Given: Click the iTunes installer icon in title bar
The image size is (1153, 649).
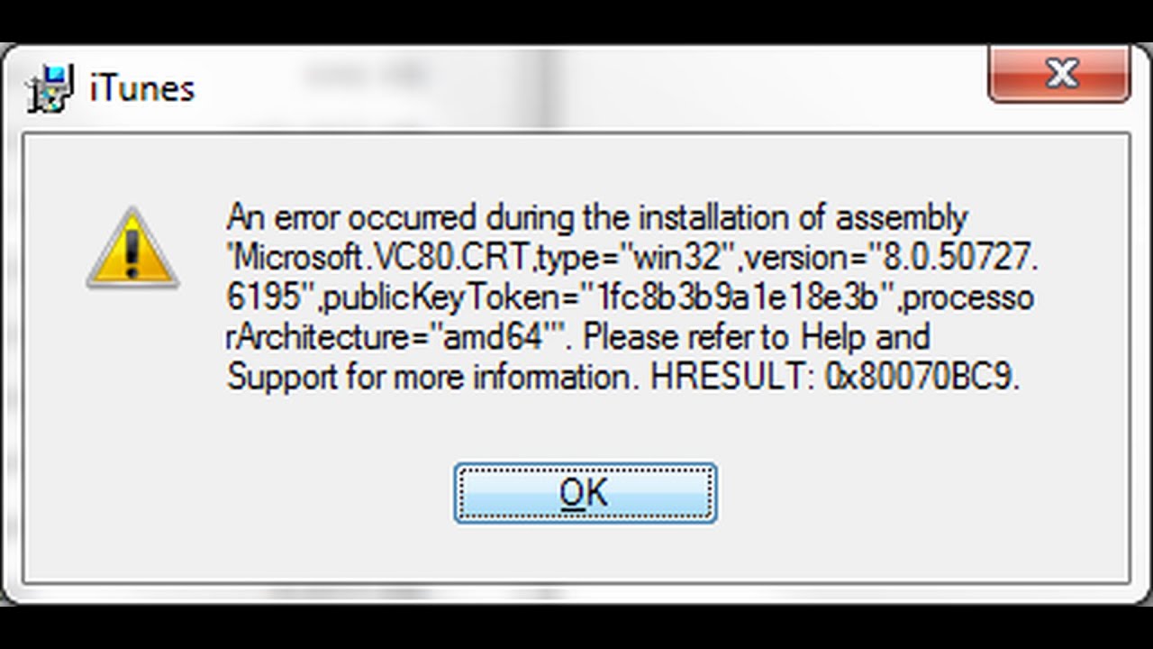Looking at the screenshot, I should point(50,88).
